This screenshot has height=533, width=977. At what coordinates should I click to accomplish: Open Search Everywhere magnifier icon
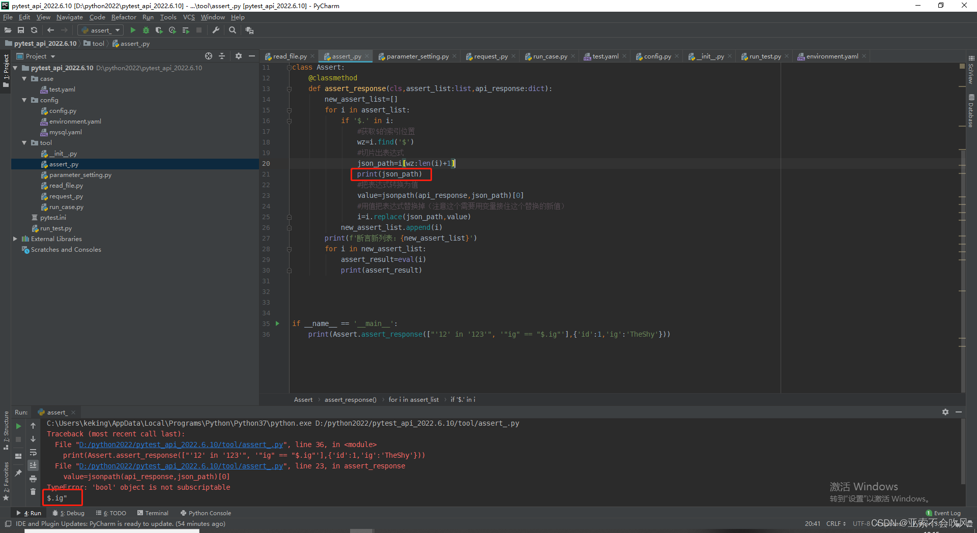point(233,31)
